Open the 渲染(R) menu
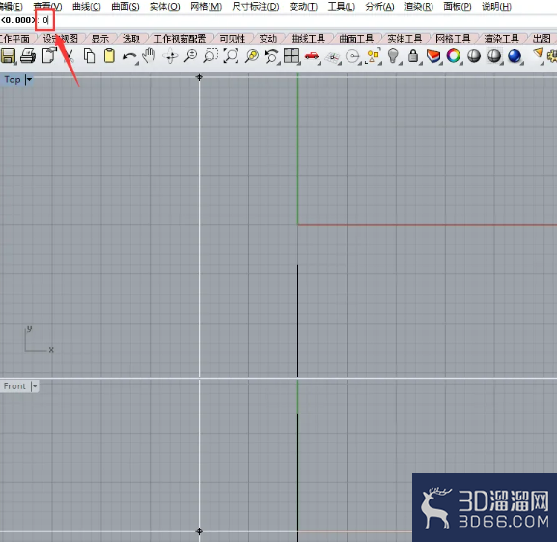The height and width of the screenshot is (542, 557). point(419,7)
